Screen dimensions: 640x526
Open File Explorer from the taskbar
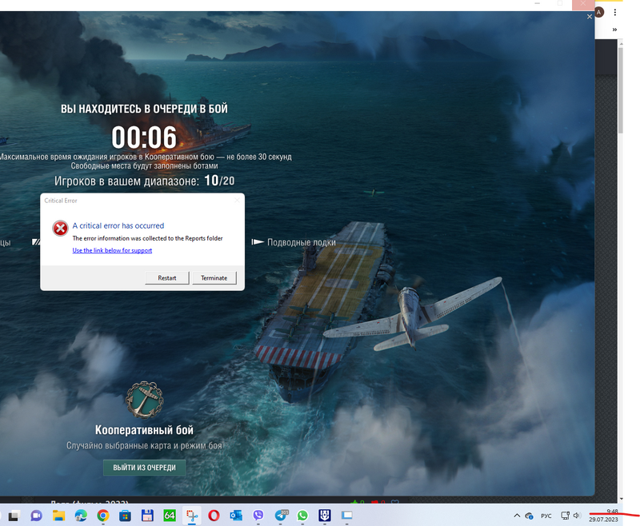58,516
